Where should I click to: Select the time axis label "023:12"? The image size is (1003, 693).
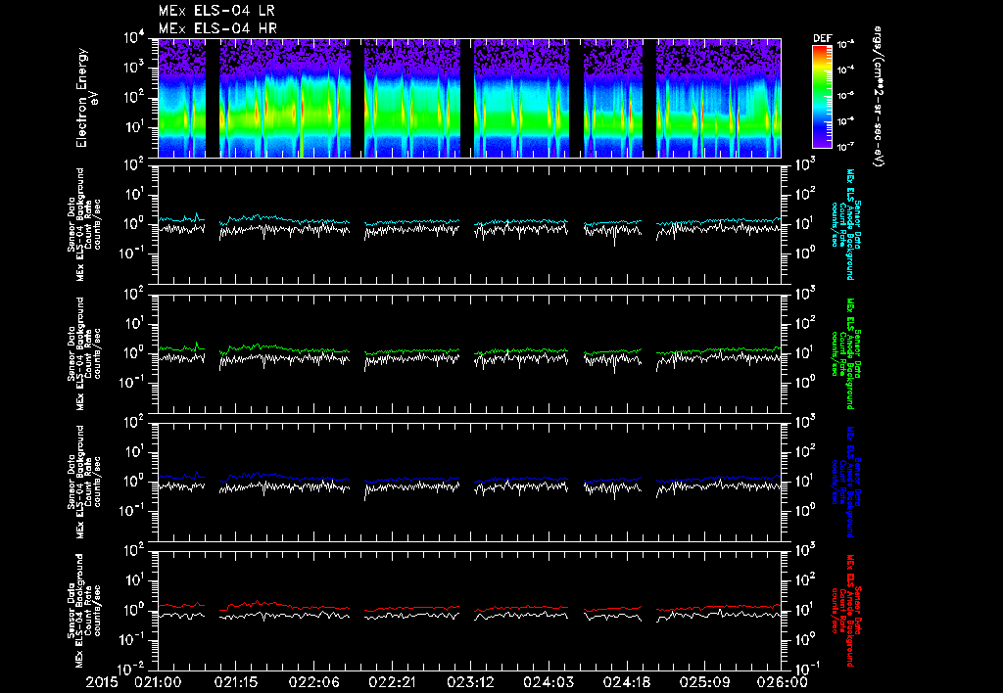pyautogui.click(x=470, y=682)
